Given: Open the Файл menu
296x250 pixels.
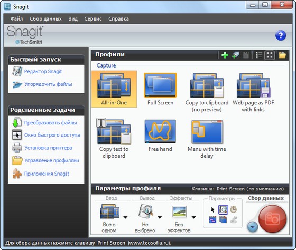Looking at the screenshot, I should point(16,18).
